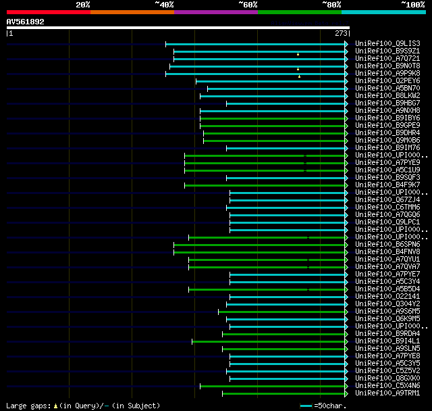Viewport: 432px width, 411px height.
Task: Select hit UniRef100_Q9LIS3
Action: pos(387,43)
